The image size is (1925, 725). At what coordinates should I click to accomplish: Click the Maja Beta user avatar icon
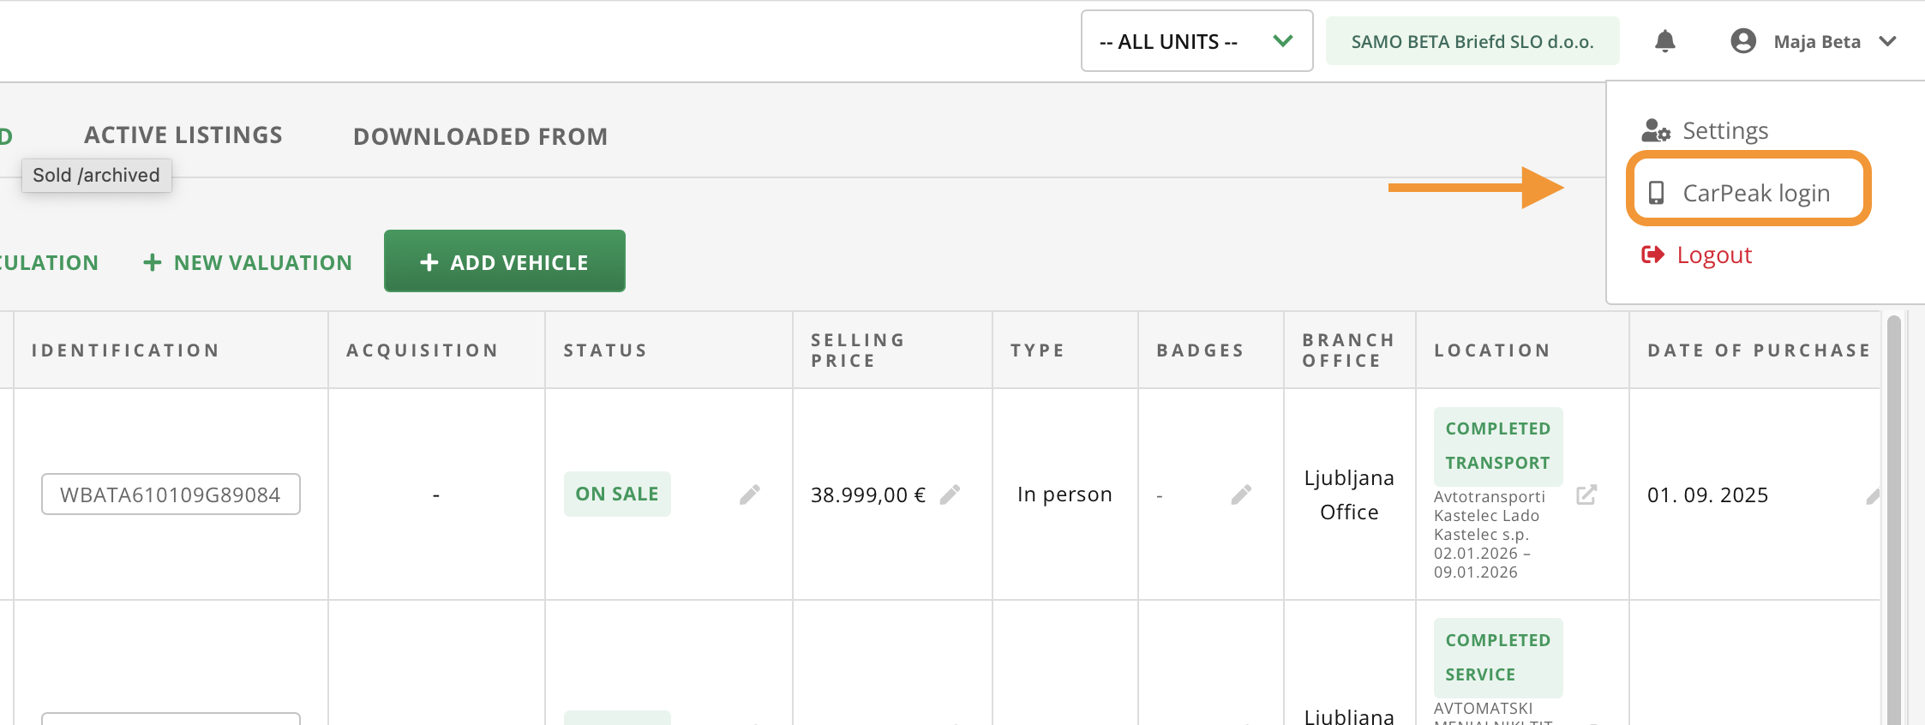(1743, 41)
